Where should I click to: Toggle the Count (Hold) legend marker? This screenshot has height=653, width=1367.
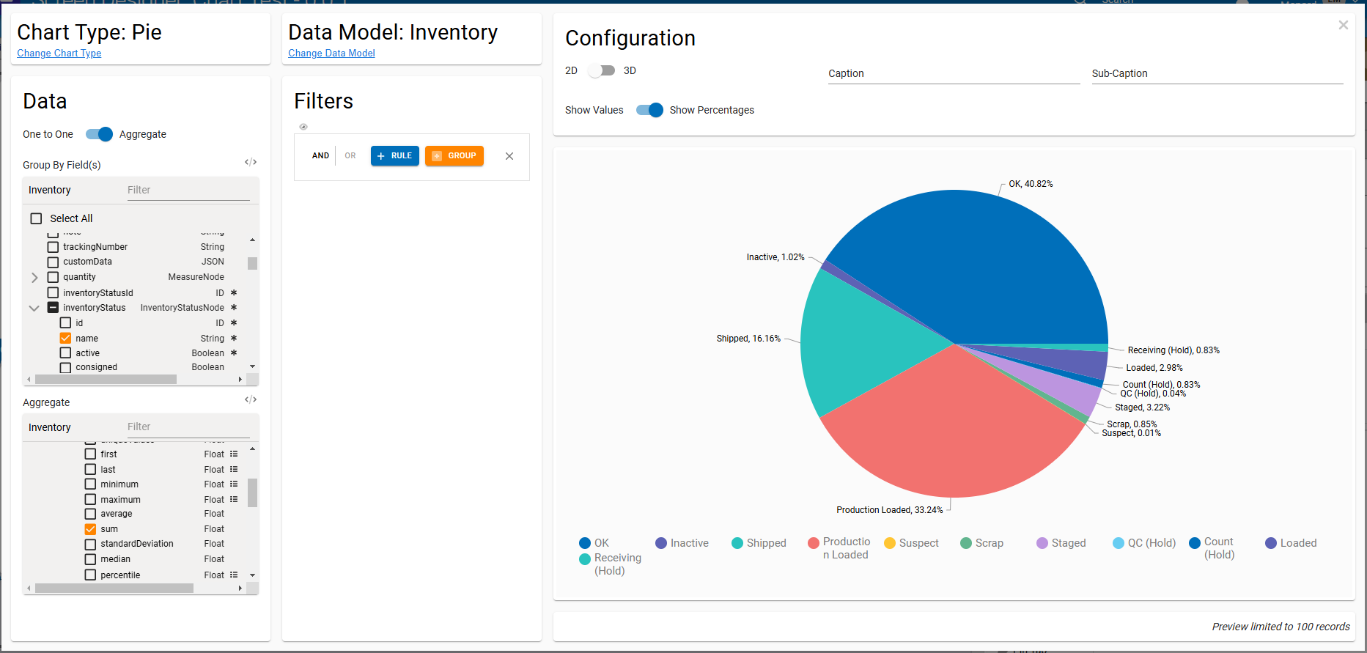[1195, 543]
